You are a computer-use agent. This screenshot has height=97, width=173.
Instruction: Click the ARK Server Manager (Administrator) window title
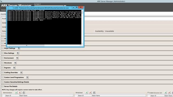111,1
